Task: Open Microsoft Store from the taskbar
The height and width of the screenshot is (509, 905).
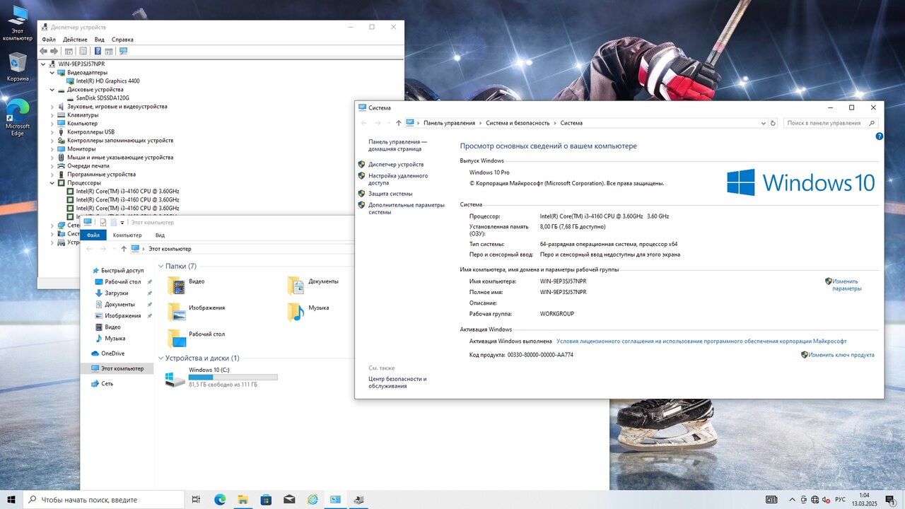Action: tap(266, 500)
